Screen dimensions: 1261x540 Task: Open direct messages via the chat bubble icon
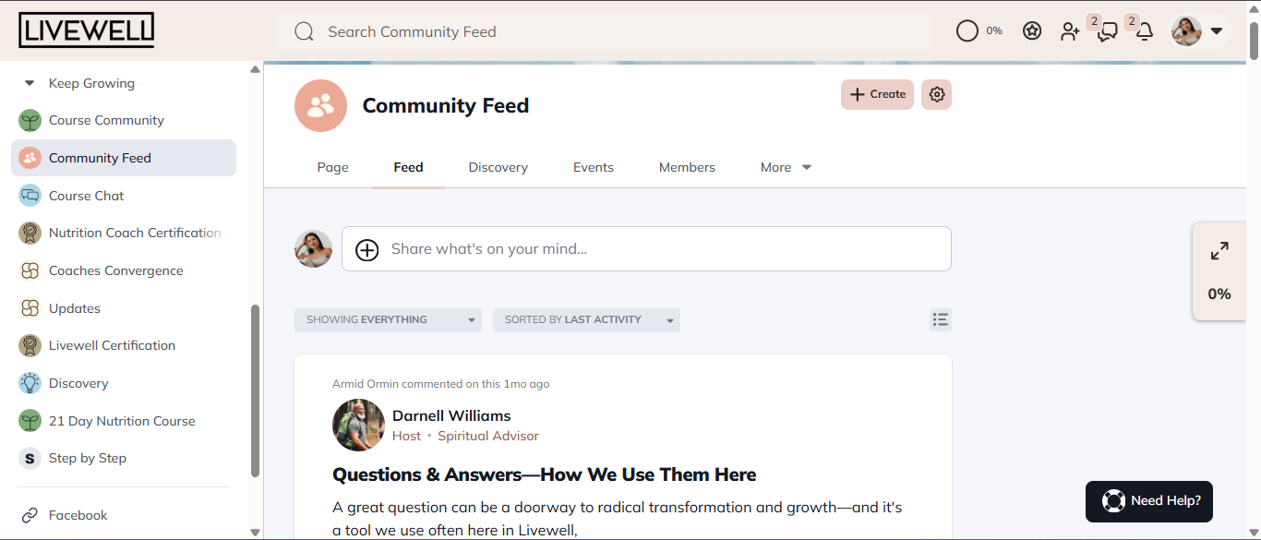click(1107, 30)
